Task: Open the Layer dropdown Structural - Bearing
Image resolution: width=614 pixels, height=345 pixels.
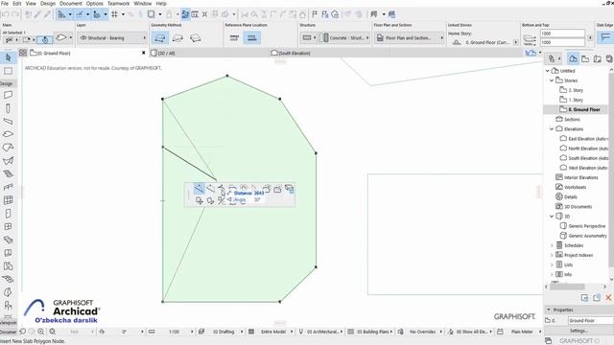Action: point(112,38)
